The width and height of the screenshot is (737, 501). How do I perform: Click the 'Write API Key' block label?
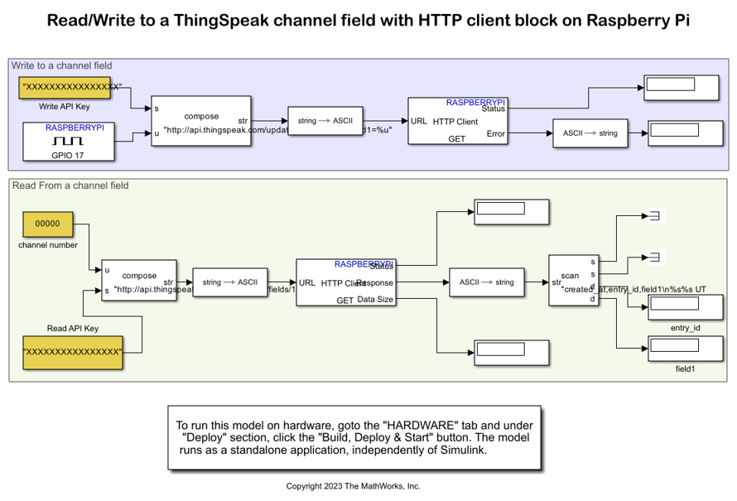(65, 106)
